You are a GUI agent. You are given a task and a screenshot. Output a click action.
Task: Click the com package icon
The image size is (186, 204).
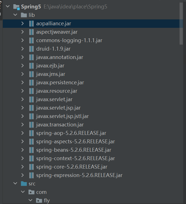pyautogui.click(x=31, y=192)
